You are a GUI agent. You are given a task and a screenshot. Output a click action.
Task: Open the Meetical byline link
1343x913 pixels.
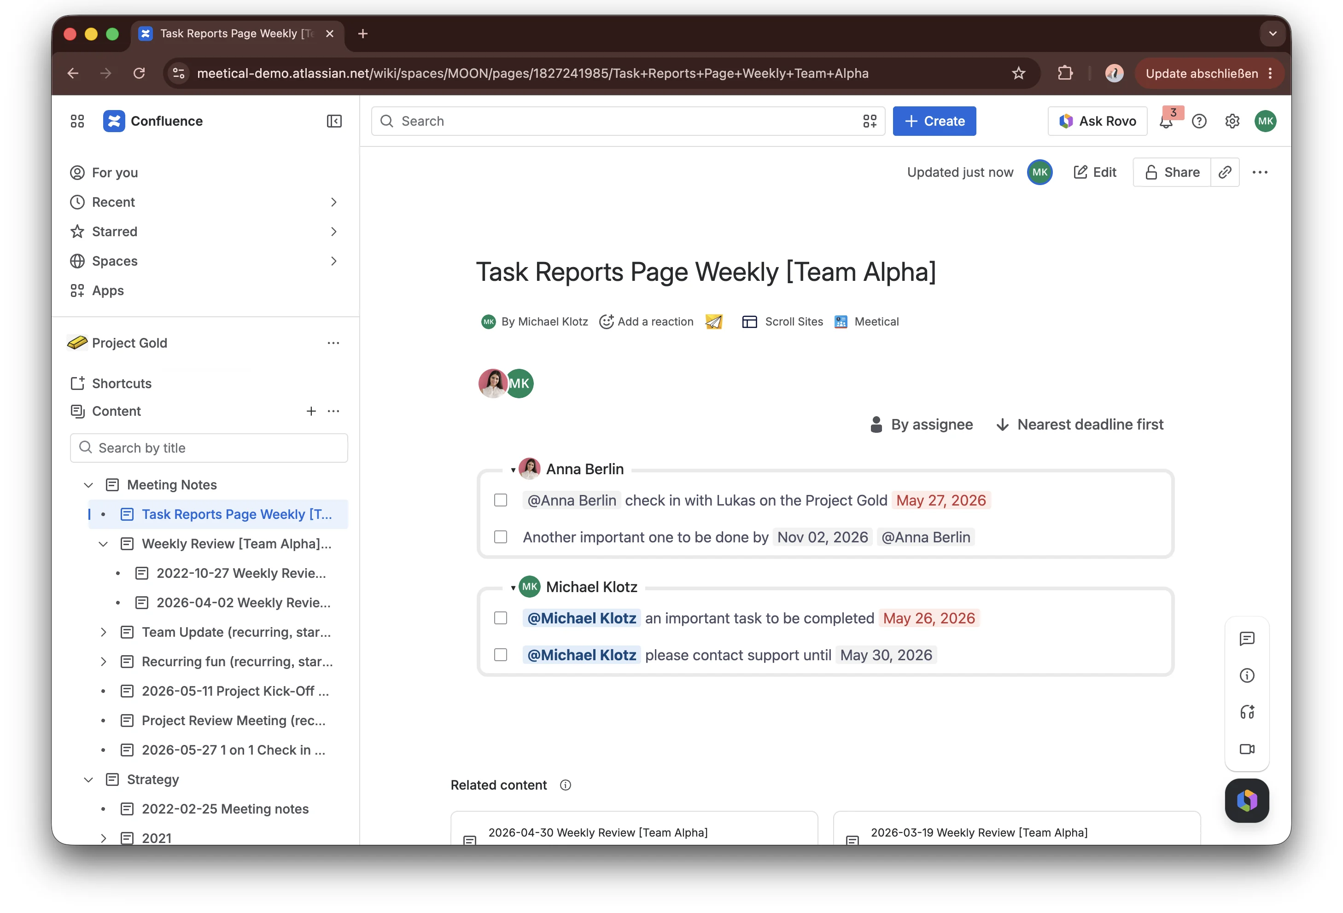(866, 321)
